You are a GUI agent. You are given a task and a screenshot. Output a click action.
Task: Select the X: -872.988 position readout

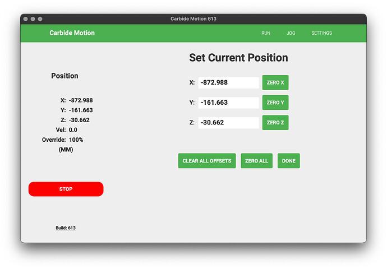[76, 100]
